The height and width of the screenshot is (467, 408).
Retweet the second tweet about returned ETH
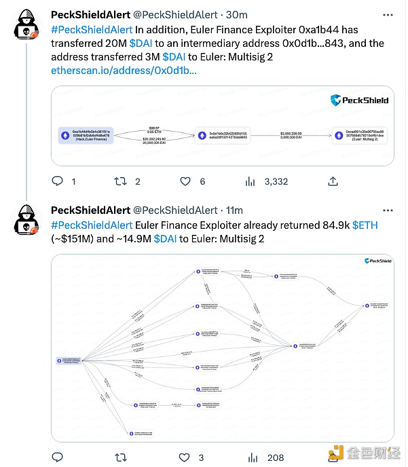(120, 457)
